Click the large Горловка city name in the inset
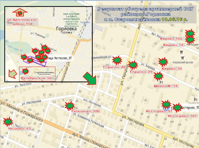The width and height of the screenshot is (199, 148). (x=66, y=29)
